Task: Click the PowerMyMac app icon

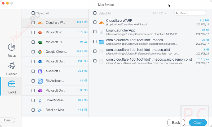Action: pos(40,101)
